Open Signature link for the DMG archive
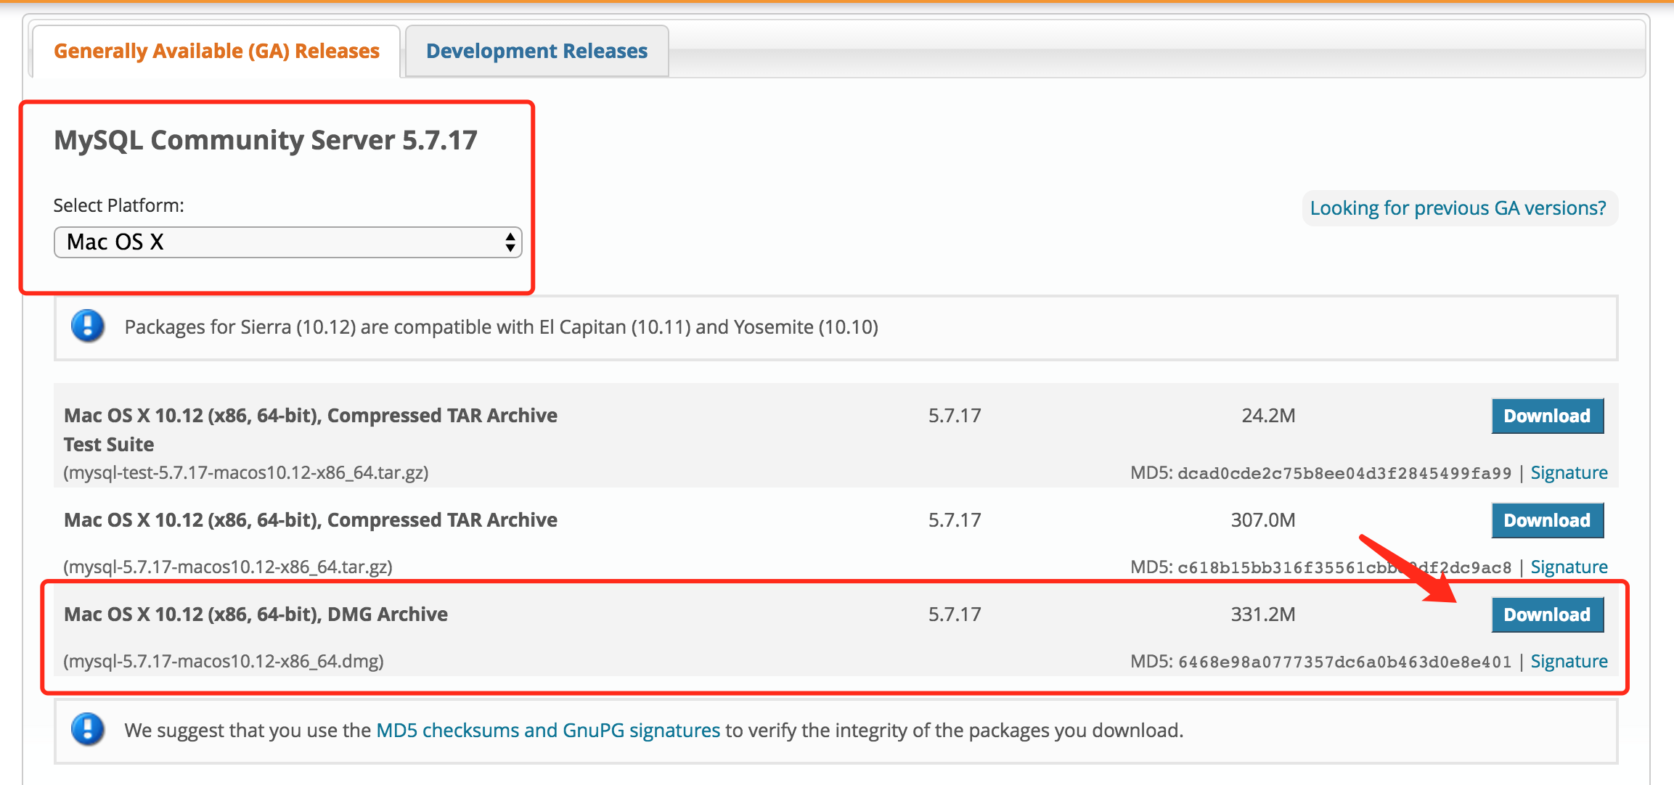The height and width of the screenshot is (785, 1674). pyautogui.click(x=1569, y=662)
